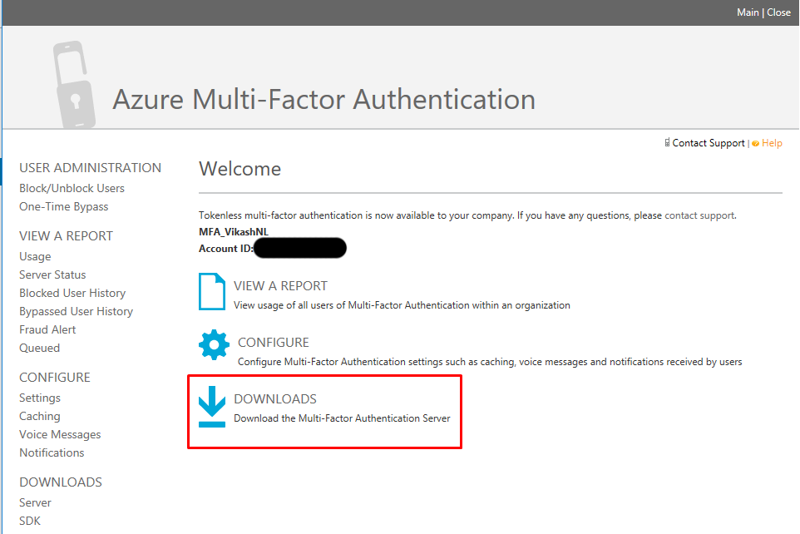Click the VIEW A REPORT heading in main pane
This screenshot has width=800, height=534.
pyautogui.click(x=280, y=286)
